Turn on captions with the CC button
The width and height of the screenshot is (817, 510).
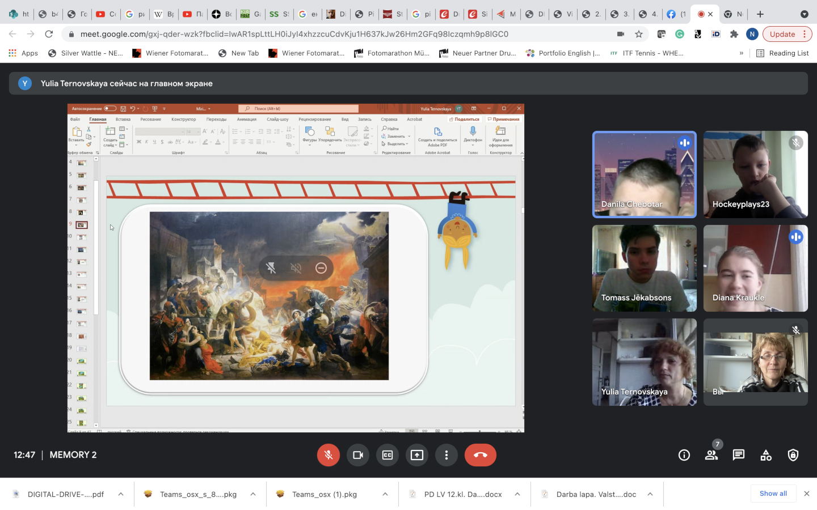point(388,455)
